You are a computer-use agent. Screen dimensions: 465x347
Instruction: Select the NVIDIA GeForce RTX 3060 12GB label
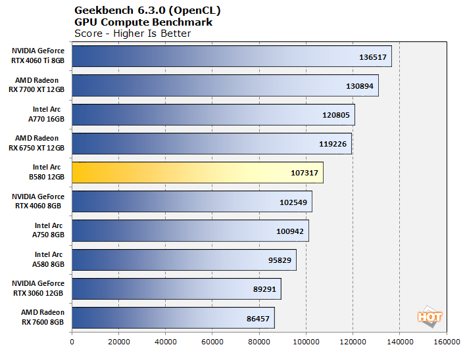point(38,288)
